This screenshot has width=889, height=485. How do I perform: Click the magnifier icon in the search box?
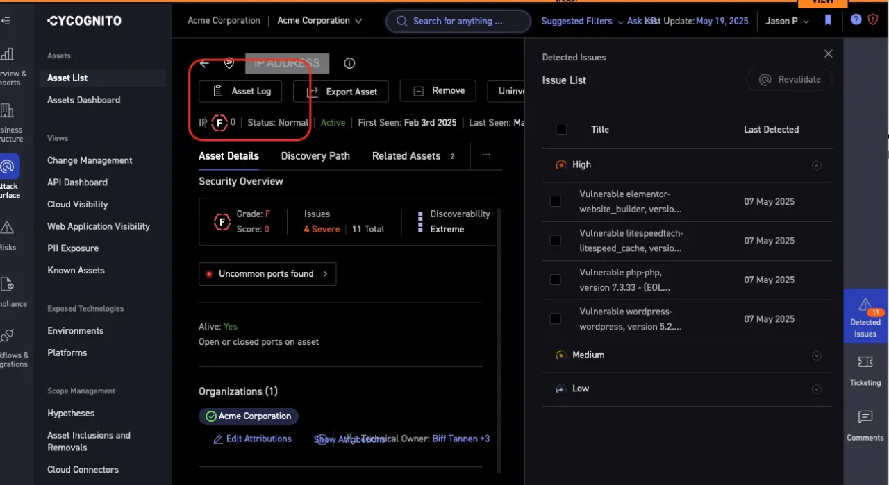coord(401,21)
